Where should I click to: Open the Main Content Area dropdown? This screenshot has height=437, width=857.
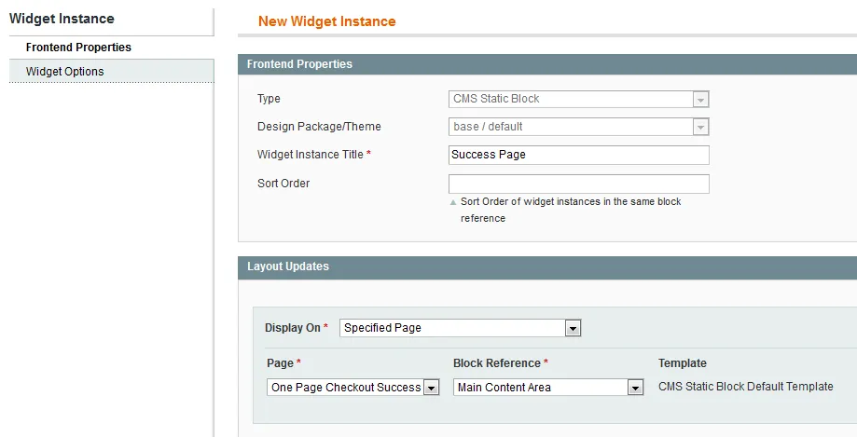(x=540, y=388)
